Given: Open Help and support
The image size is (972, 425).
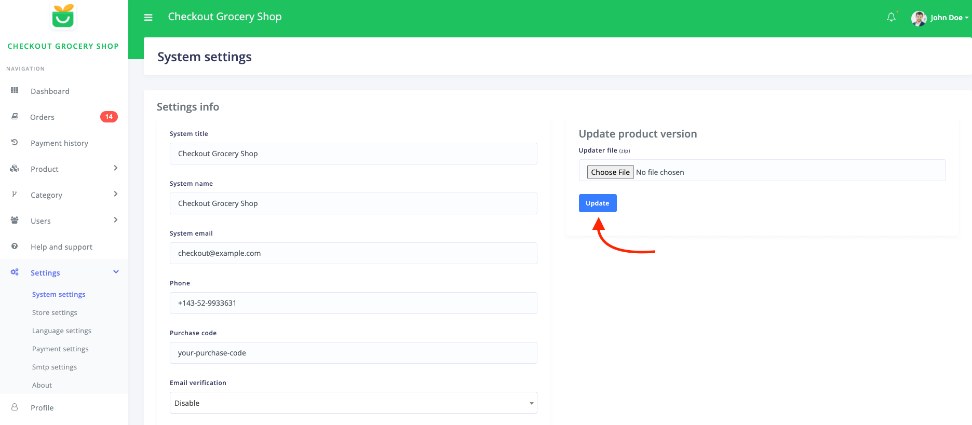Looking at the screenshot, I should tap(61, 247).
